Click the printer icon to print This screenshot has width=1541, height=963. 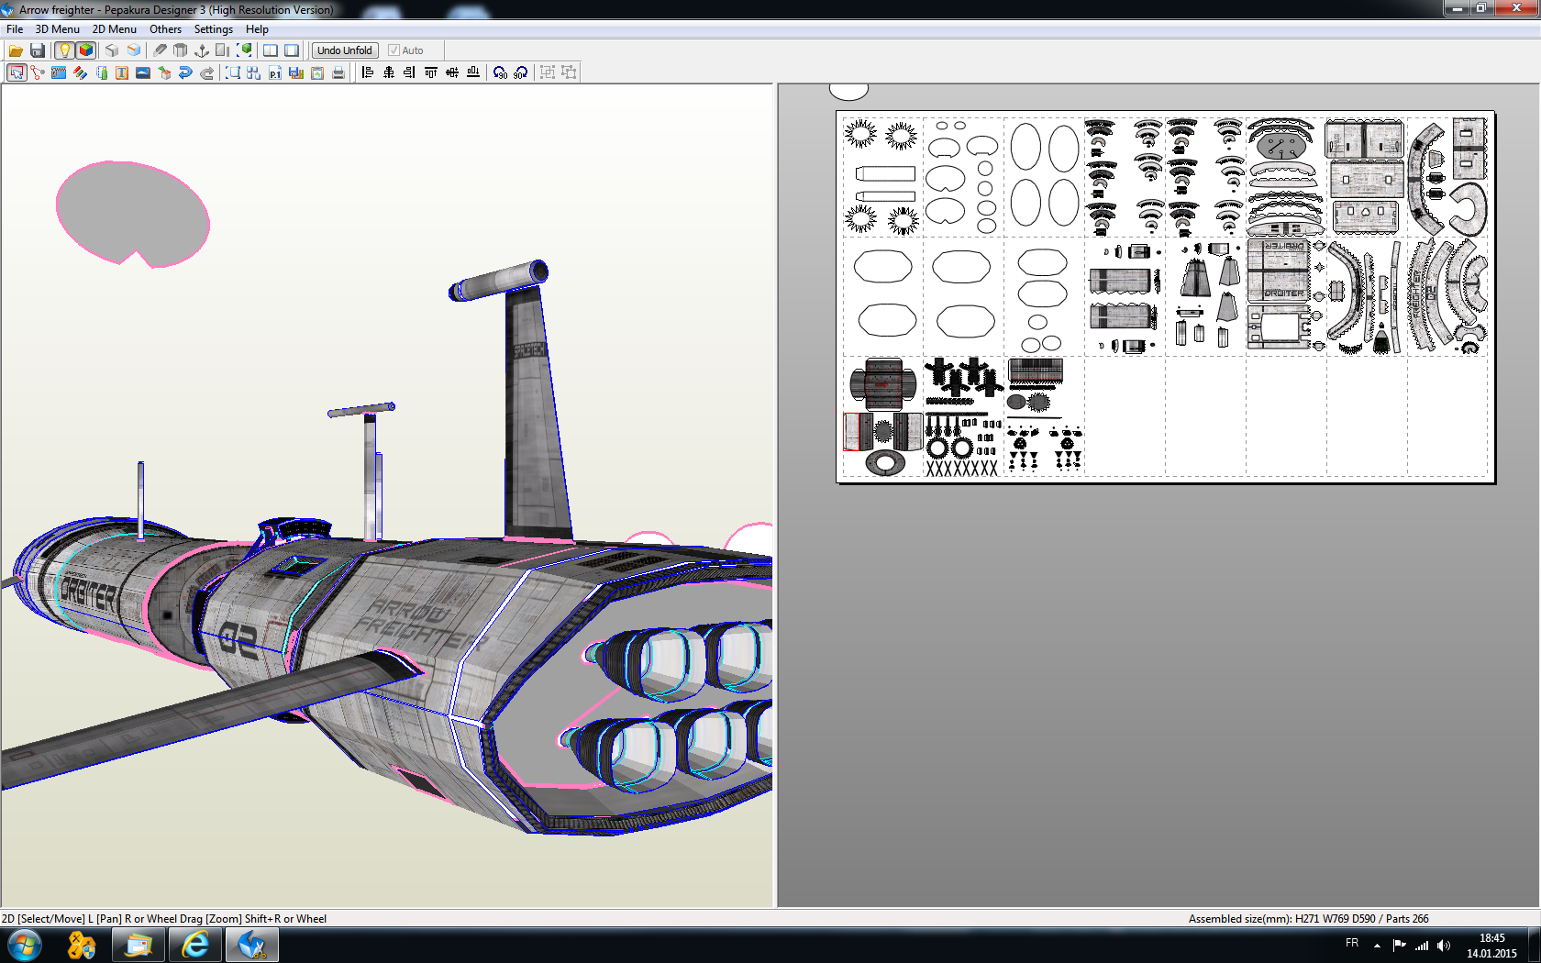pyautogui.click(x=338, y=72)
